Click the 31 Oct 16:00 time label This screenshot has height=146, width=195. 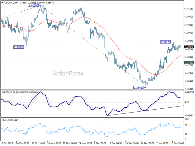pyautogui.click(x=38, y=143)
